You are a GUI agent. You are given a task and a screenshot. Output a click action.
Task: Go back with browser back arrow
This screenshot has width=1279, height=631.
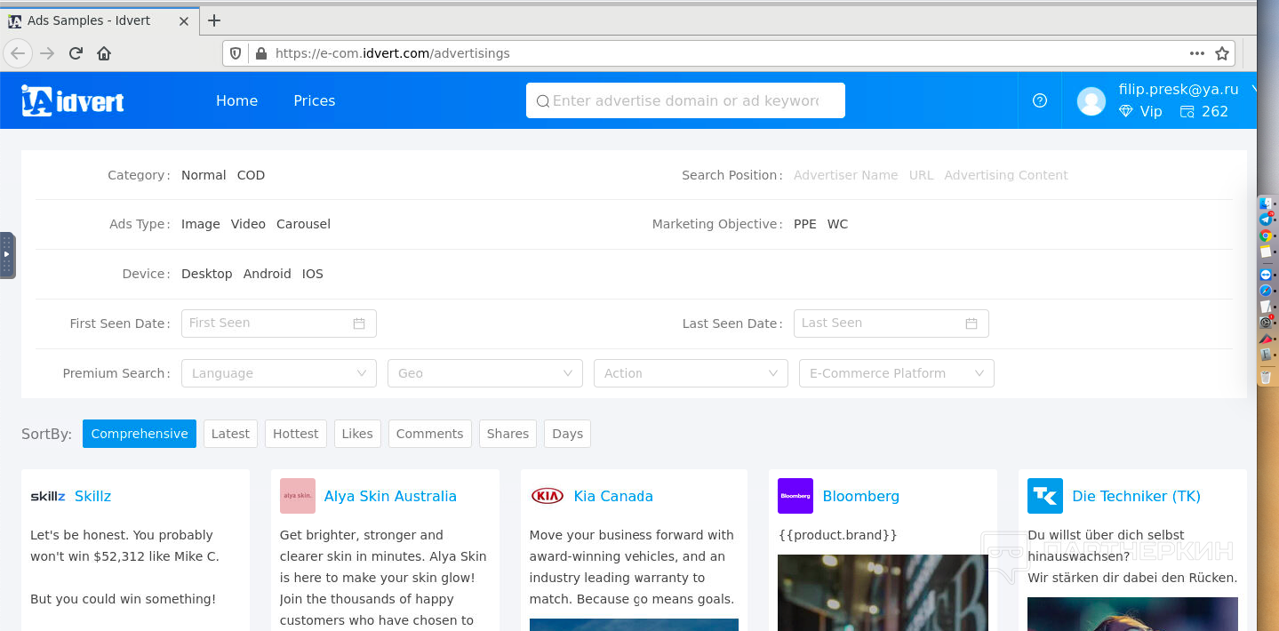(18, 53)
